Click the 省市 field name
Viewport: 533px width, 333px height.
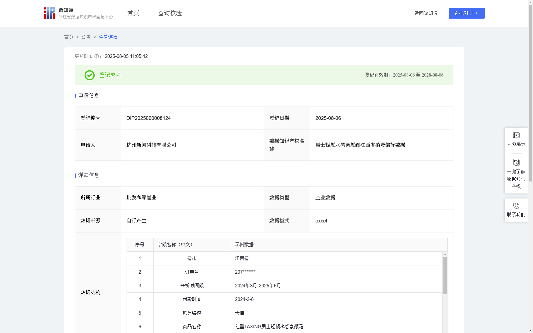(192, 258)
